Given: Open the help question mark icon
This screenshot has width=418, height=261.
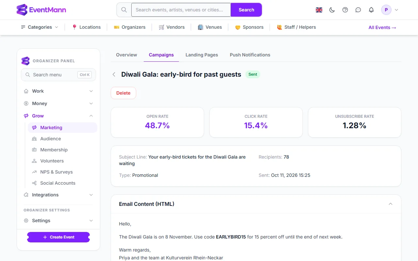Looking at the screenshot, I should pos(345,10).
